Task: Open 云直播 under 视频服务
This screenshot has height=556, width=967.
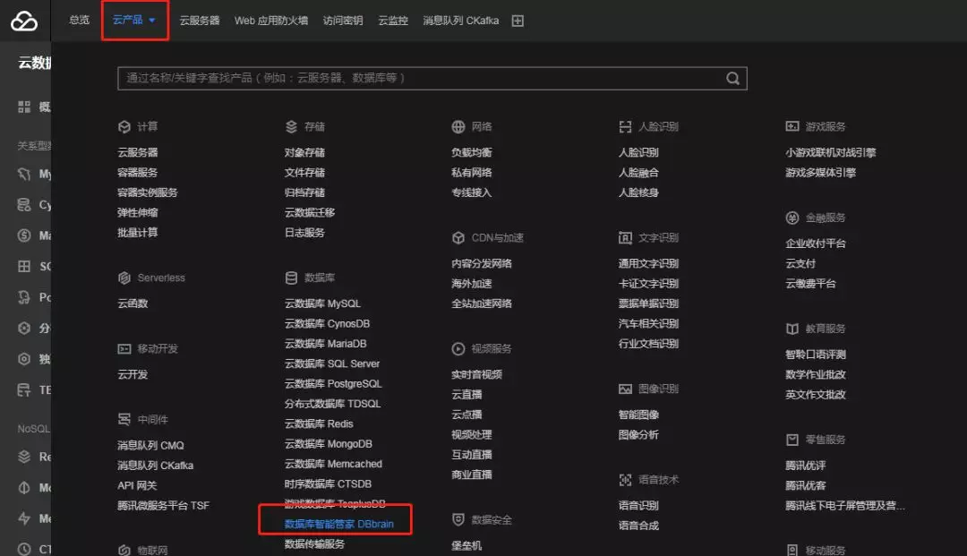Action: pyautogui.click(x=466, y=395)
